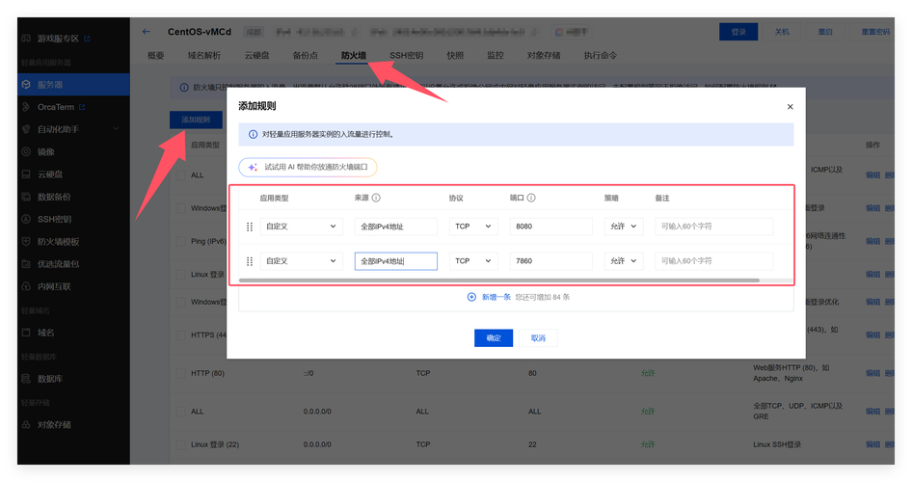Check the box for the Linux 登录 (22) rule
912x482 pixels.
180,444
